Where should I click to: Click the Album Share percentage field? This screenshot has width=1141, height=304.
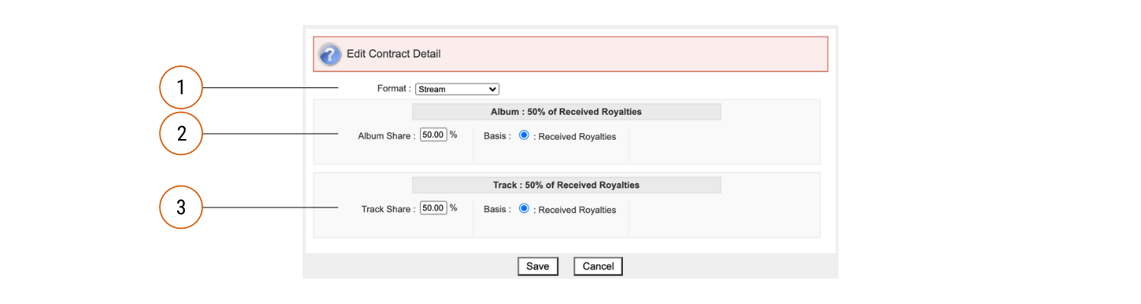[434, 135]
